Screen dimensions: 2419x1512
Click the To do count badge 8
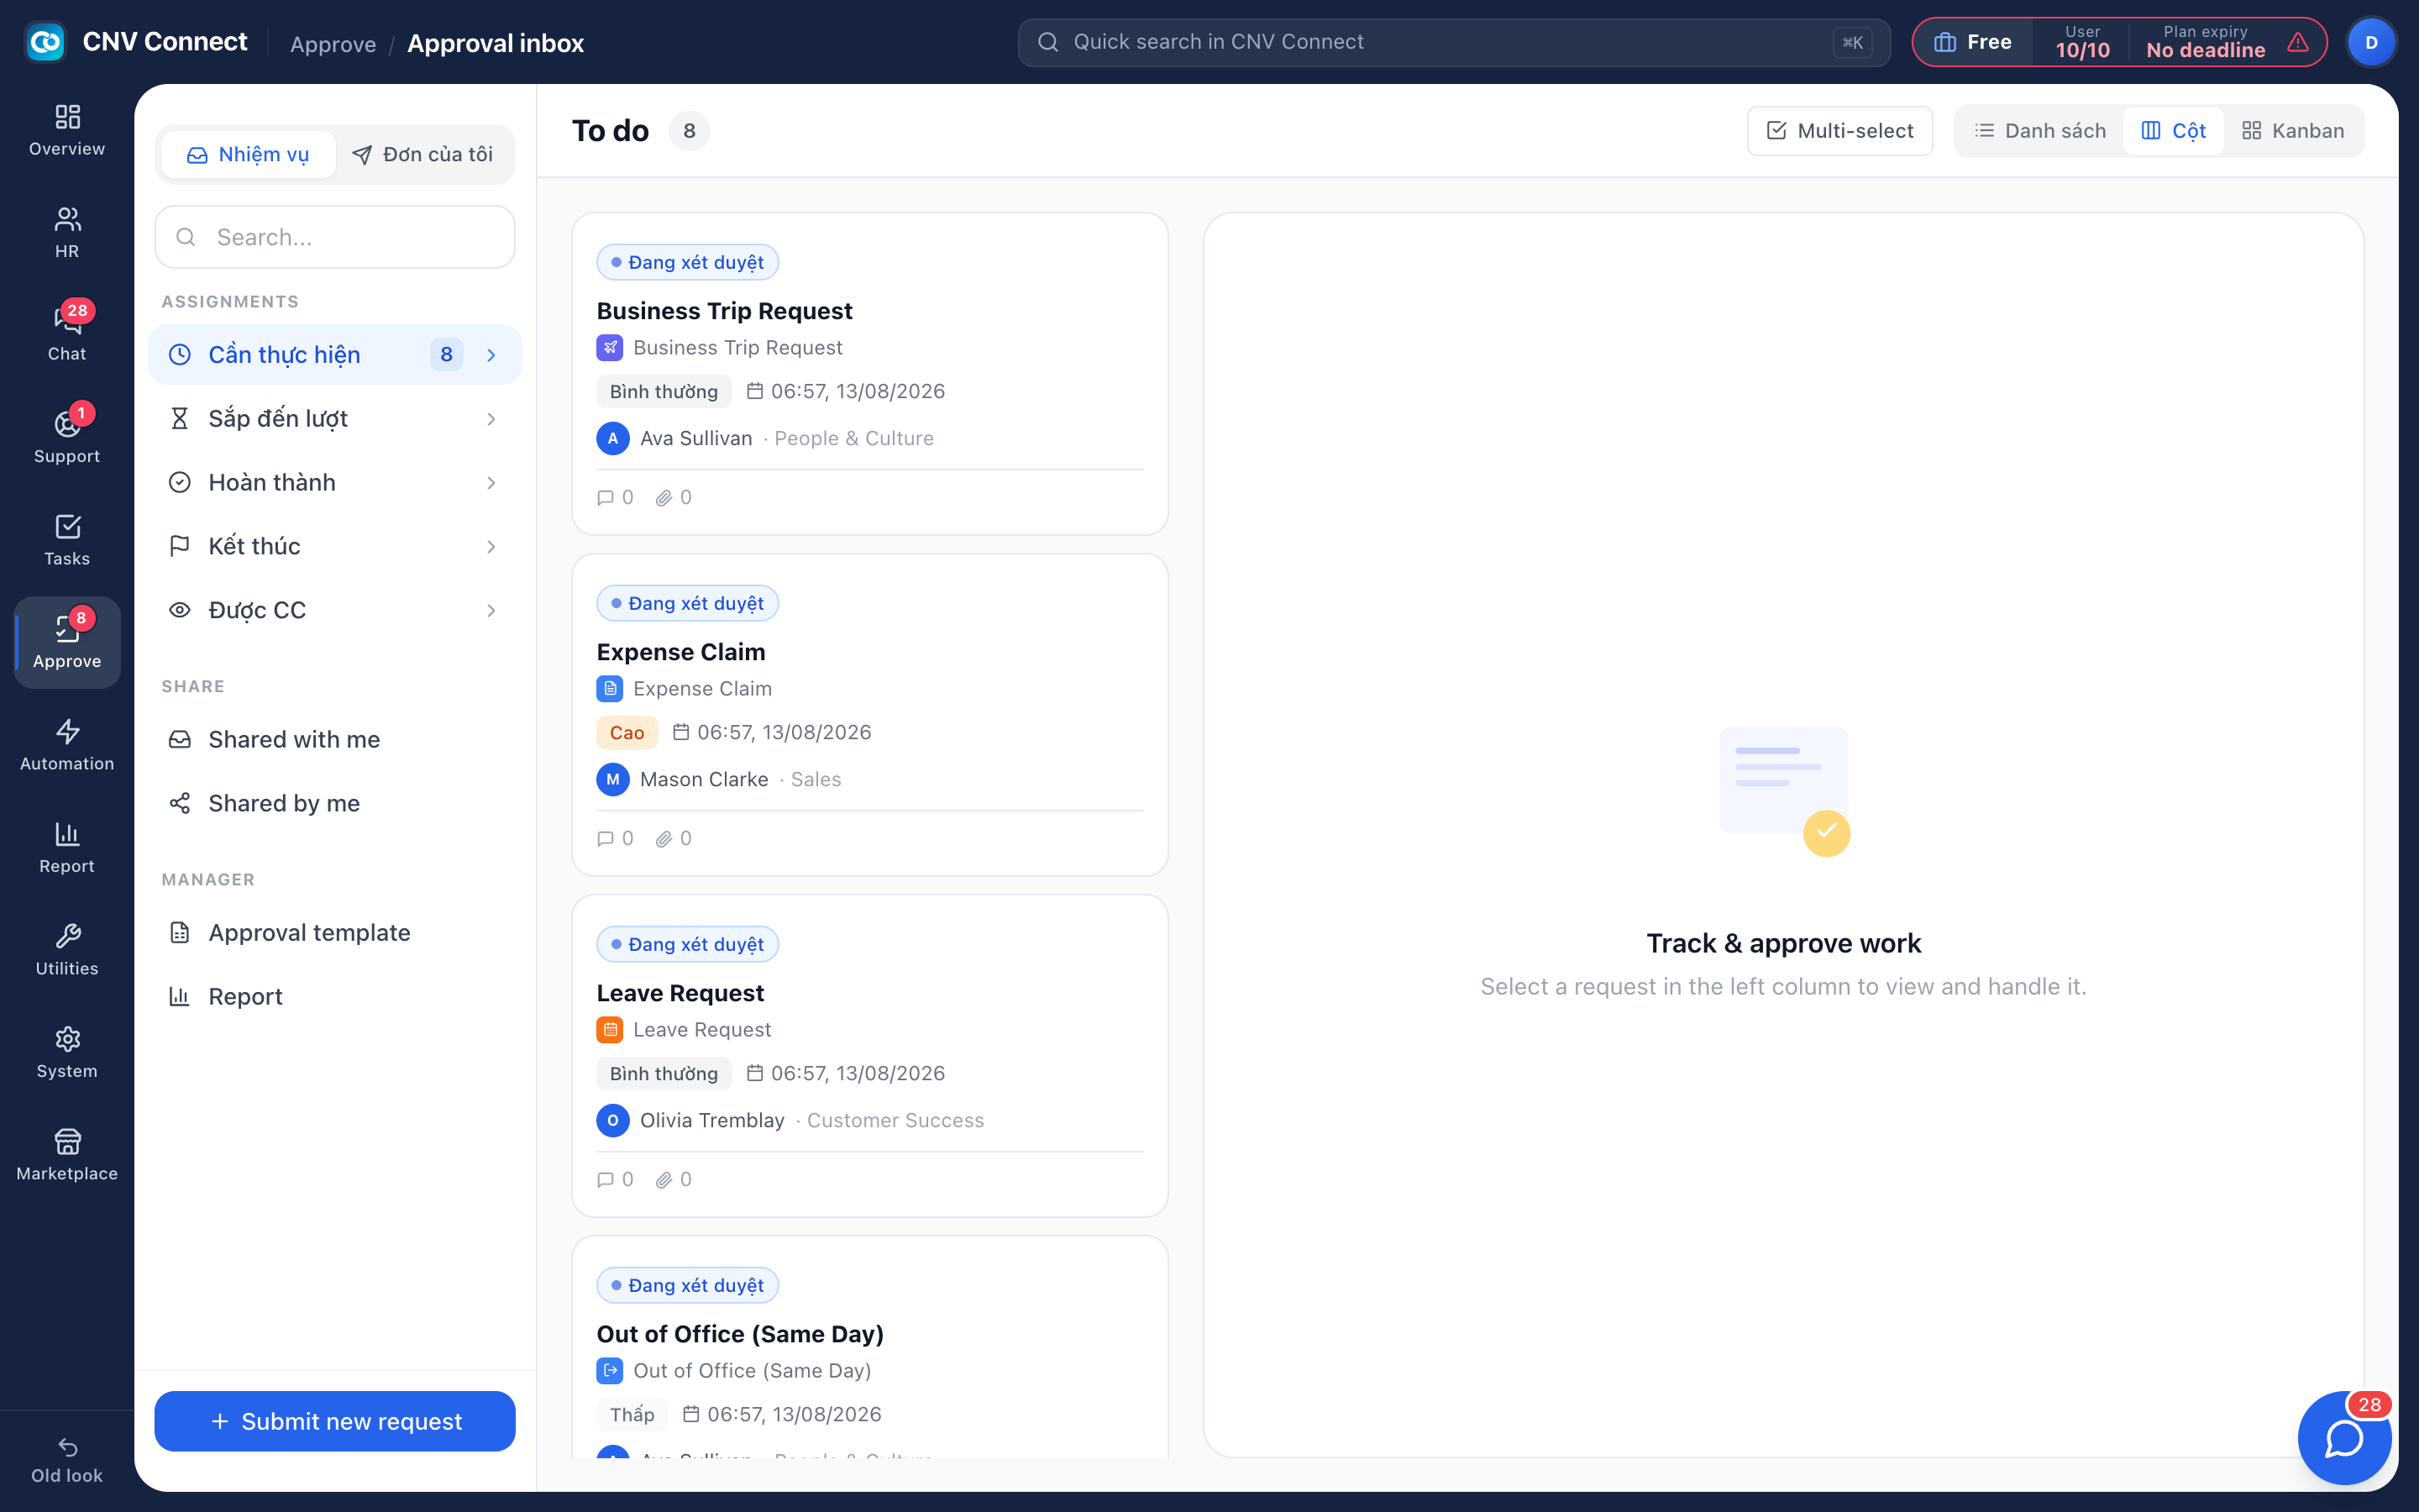pyautogui.click(x=689, y=131)
